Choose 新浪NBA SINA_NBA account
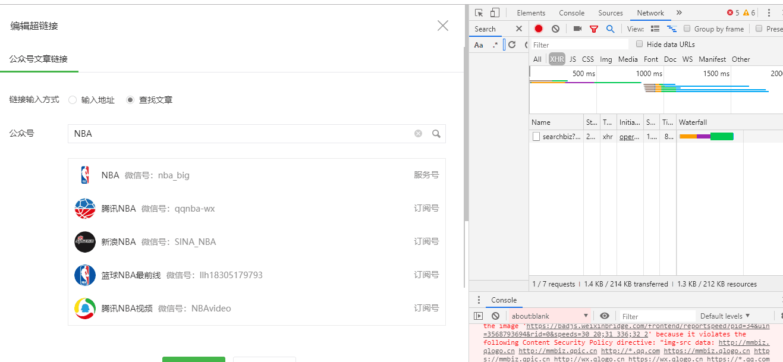This screenshot has height=362, width=783. pyautogui.click(x=257, y=242)
